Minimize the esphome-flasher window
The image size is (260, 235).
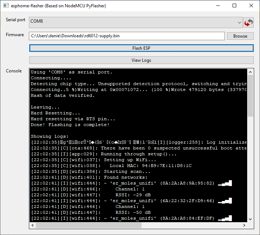pyautogui.click(x=218, y=6)
